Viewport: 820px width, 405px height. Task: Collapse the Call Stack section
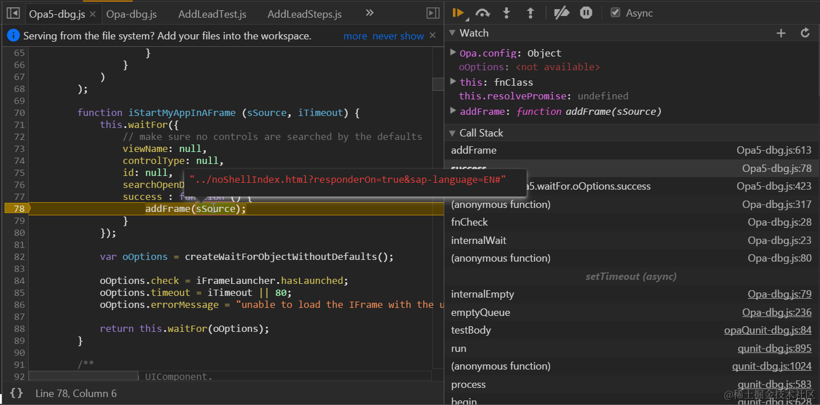click(452, 133)
